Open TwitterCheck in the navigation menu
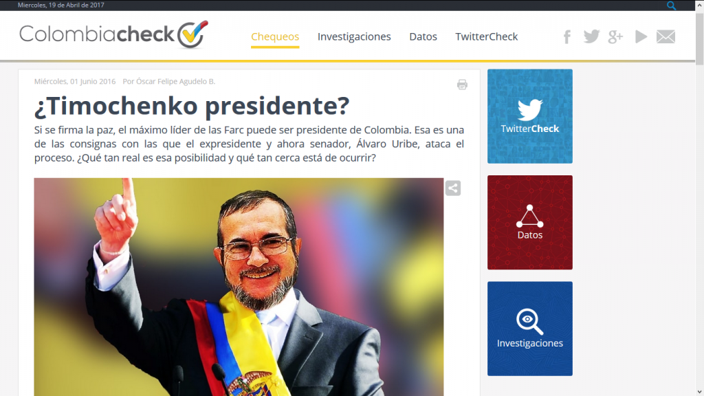 (x=486, y=37)
